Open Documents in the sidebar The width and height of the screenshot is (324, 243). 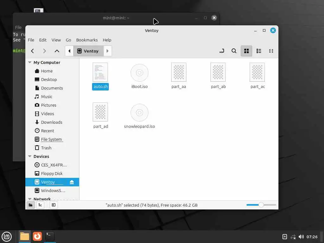(52, 88)
